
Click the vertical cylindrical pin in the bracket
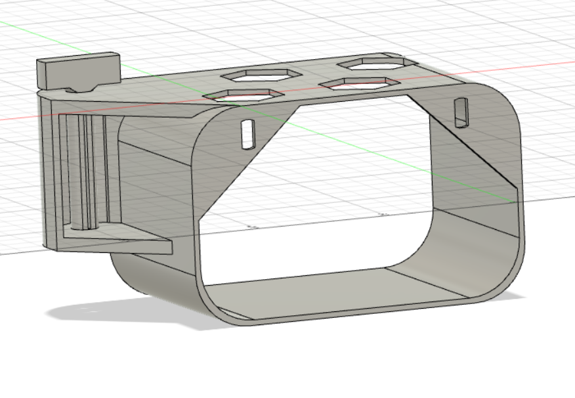coord(85,171)
